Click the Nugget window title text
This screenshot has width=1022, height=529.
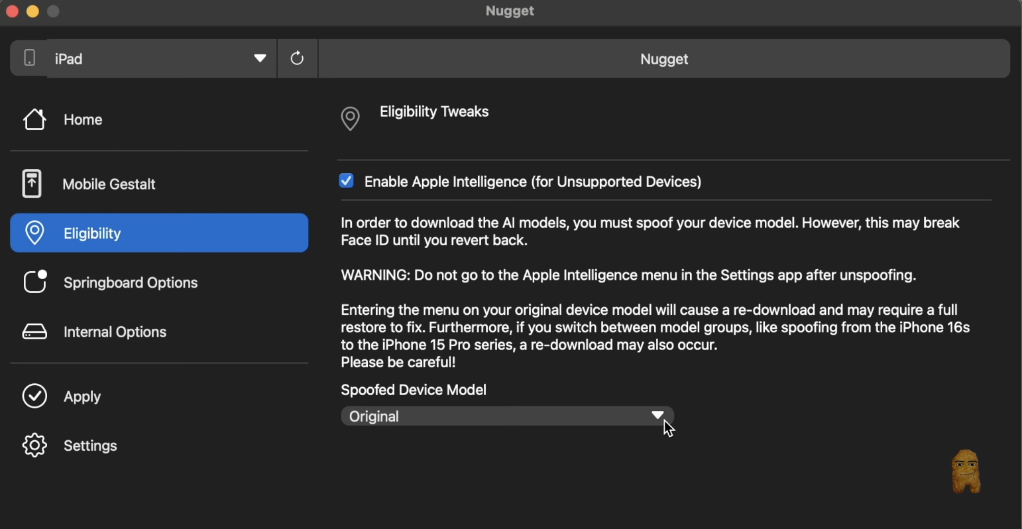coord(510,11)
